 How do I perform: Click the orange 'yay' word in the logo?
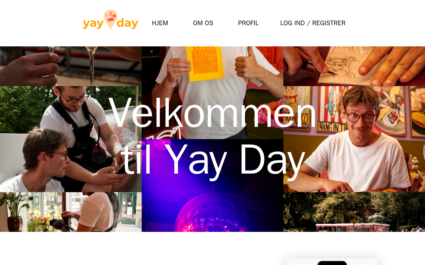click(93, 24)
